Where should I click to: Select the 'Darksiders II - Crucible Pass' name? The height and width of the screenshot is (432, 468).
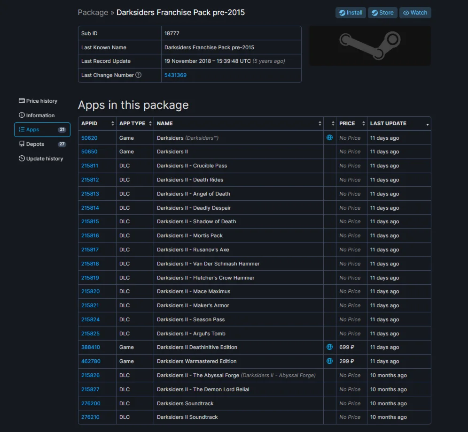click(x=192, y=166)
